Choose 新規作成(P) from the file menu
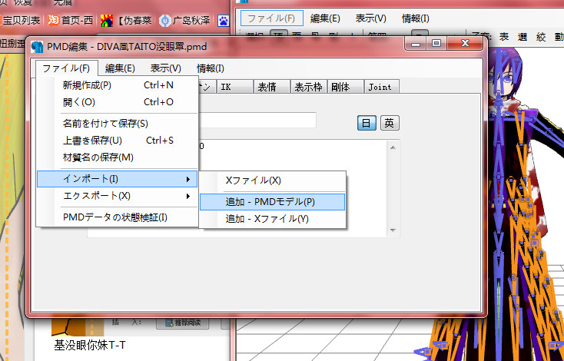Viewport: 564px width, 361px height. coord(118,85)
